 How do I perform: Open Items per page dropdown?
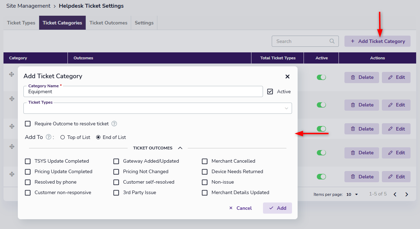[352, 194]
